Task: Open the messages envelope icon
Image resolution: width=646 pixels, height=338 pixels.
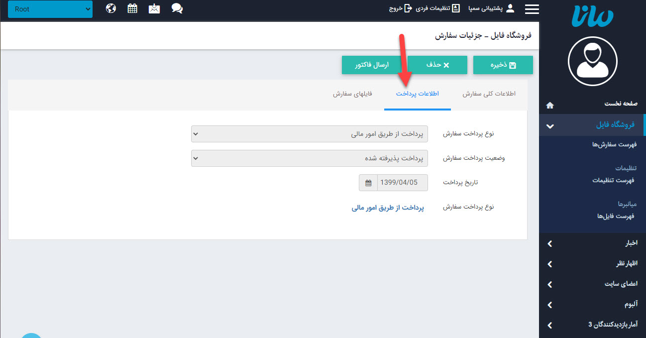Action: pos(154,8)
